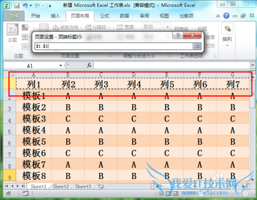This screenshot has width=257, height=200.
Task: Switch to Page Break Preview in status bar
Action: click(x=175, y=193)
